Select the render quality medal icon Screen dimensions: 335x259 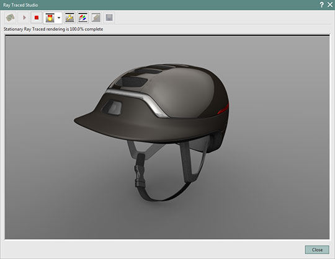pyautogui.click(x=50, y=18)
